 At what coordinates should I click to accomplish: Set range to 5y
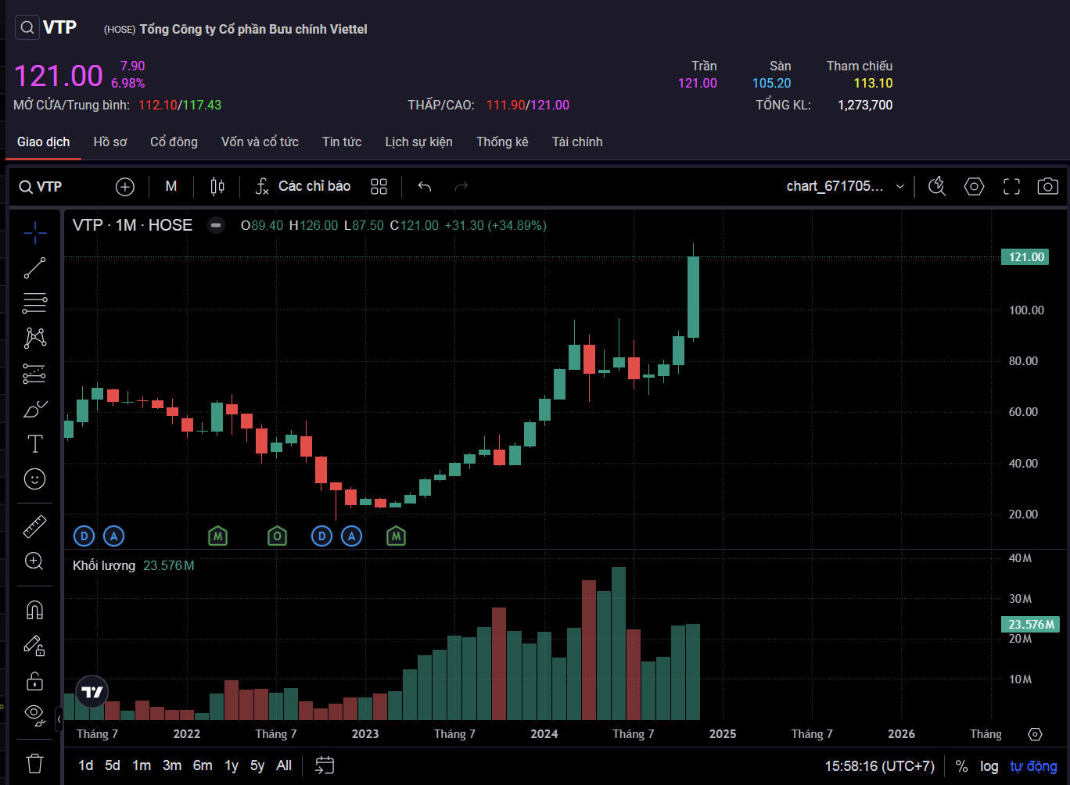pyautogui.click(x=257, y=765)
